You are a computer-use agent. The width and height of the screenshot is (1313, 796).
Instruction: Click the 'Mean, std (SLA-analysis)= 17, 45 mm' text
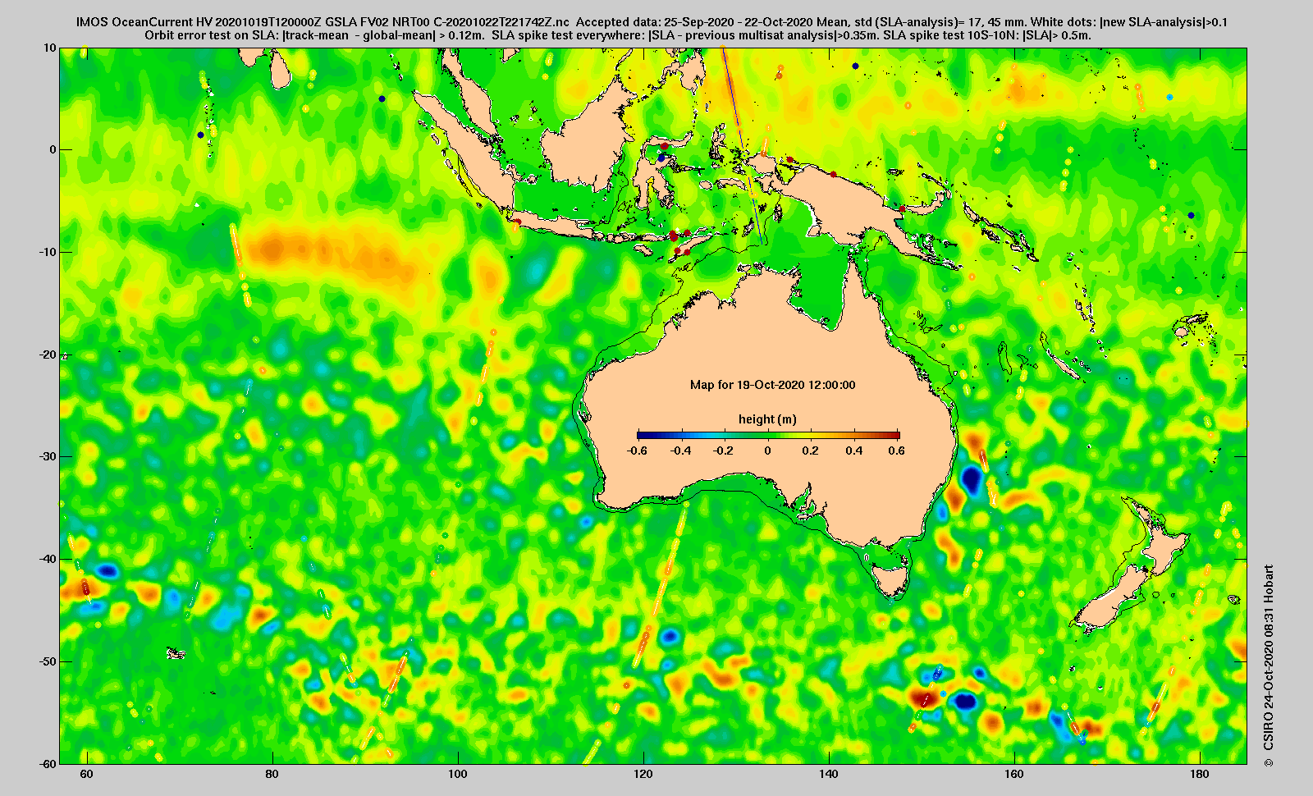pyautogui.click(x=916, y=23)
